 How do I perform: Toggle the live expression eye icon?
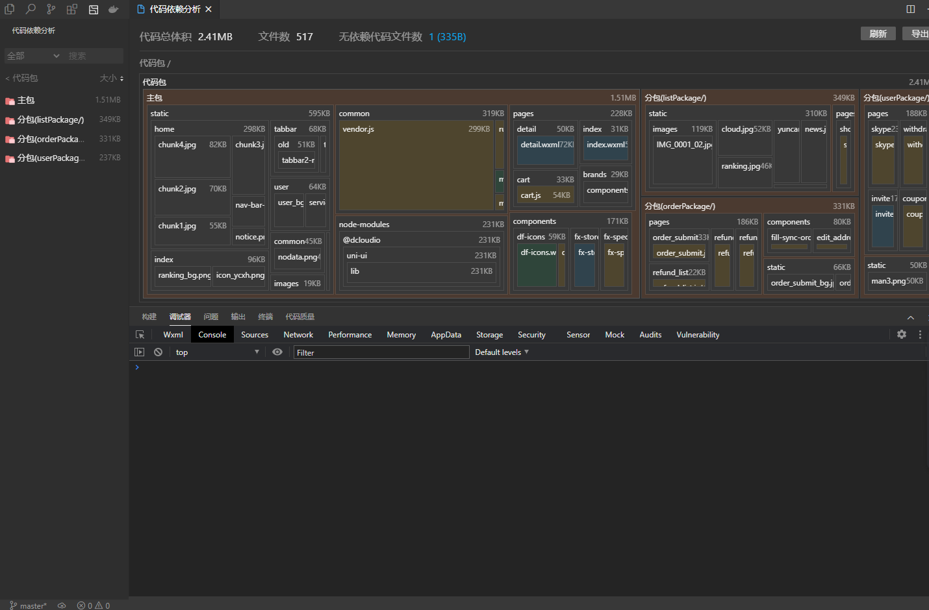pyautogui.click(x=277, y=352)
